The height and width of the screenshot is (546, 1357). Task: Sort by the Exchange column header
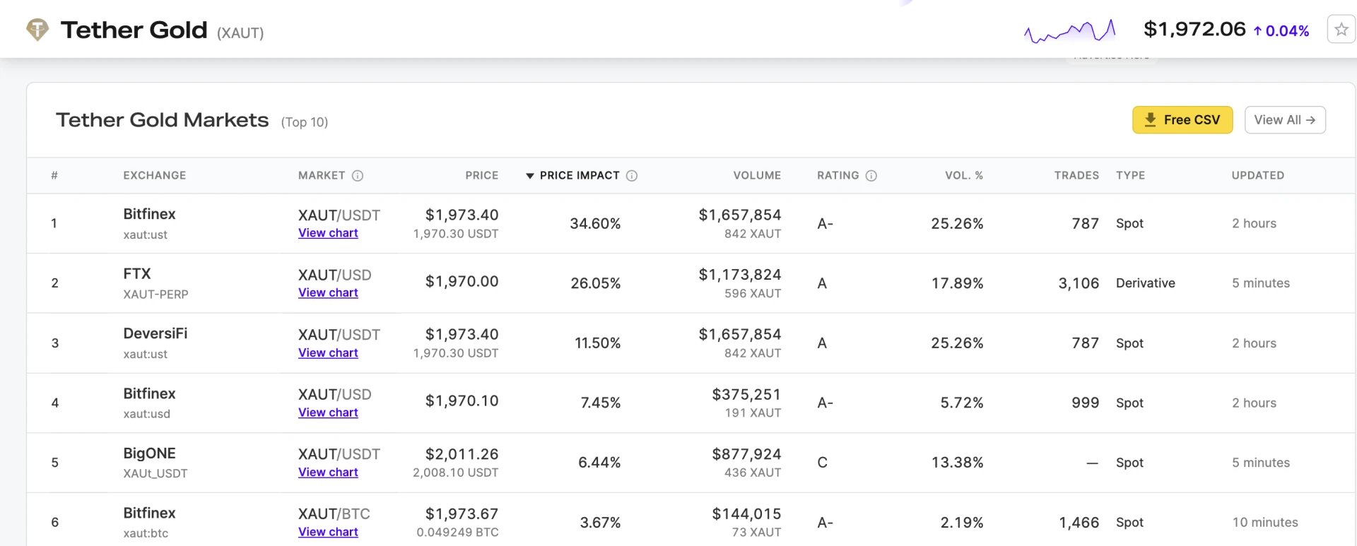coord(155,176)
